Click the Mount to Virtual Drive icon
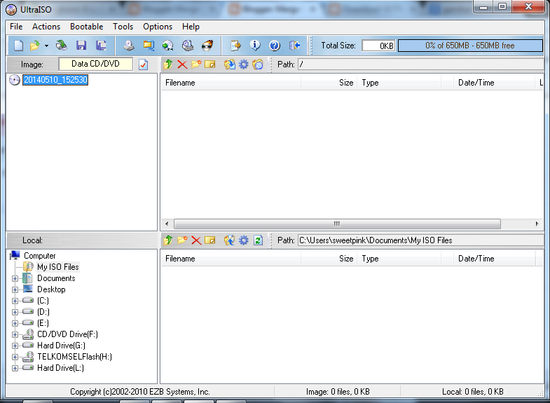Image resolution: width=550 pixels, height=403 pixels. pyautogui.click(x=188, y=46)
